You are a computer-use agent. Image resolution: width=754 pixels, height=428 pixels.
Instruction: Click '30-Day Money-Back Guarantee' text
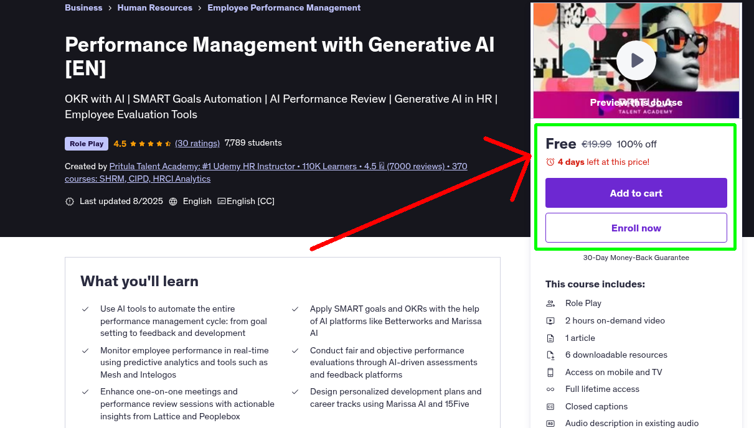636,258
